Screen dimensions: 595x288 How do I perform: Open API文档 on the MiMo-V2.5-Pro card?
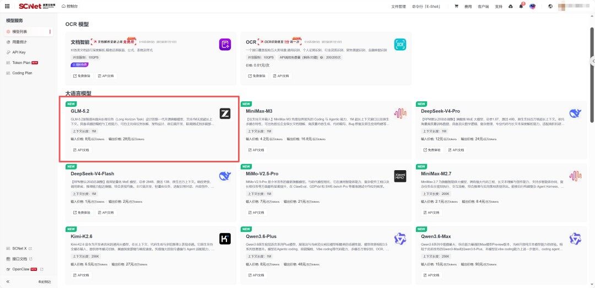pyautogui.click(x=257, y=213)
